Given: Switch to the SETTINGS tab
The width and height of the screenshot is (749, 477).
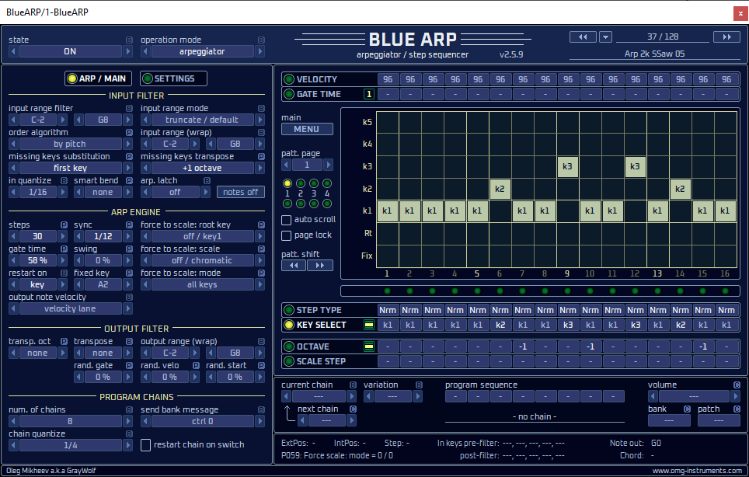Looking at the screenshot, I should (173, 78).
